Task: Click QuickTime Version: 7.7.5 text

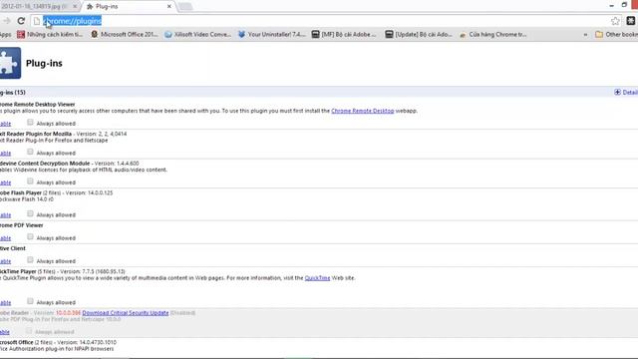Action: [x=92, y=271]
